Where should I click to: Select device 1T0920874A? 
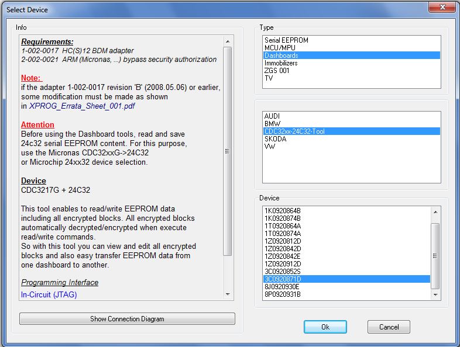[x=347, y=234]
